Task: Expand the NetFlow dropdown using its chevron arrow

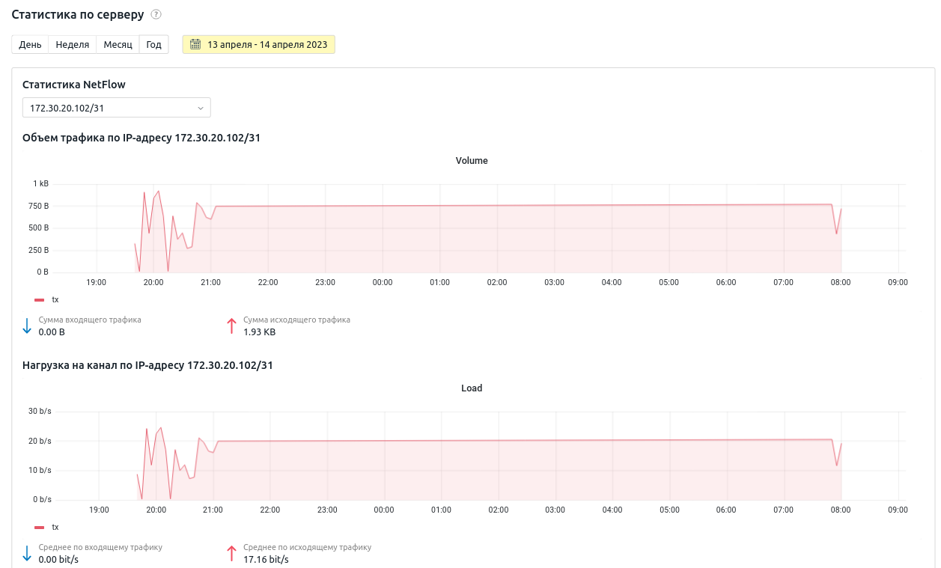Action: [200, 108]
